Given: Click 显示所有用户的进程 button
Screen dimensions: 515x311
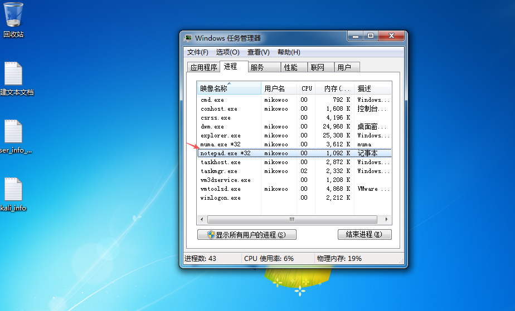Looking at the screenshot, I should pyautogui.click(x=247, y=235).
